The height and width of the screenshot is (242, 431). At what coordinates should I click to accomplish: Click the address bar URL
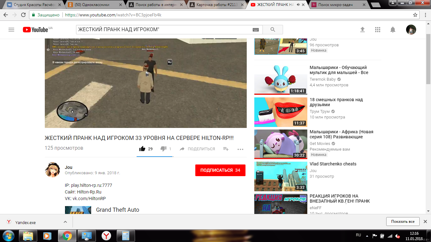pos(113,15)
